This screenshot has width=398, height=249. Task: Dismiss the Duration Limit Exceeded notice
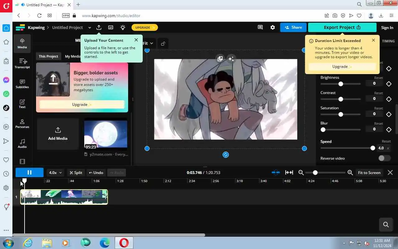tap(373, 40)
